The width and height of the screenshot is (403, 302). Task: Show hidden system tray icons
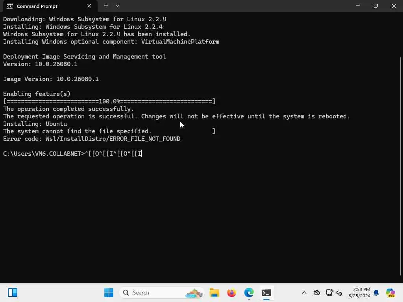[304, 293]
